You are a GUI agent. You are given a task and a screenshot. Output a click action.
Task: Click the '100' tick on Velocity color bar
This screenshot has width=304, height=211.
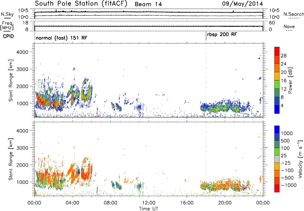pos(285,148)
